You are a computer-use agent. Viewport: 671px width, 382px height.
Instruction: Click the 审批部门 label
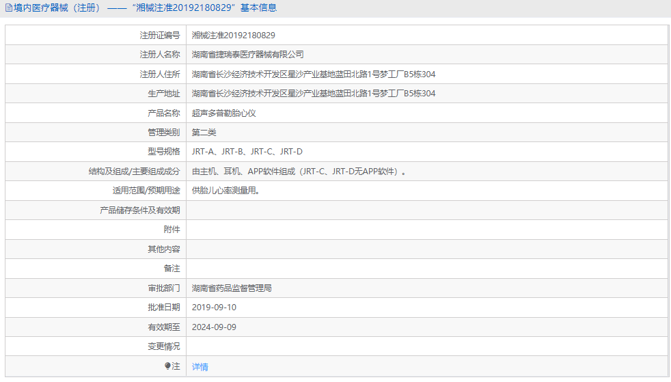164,288
